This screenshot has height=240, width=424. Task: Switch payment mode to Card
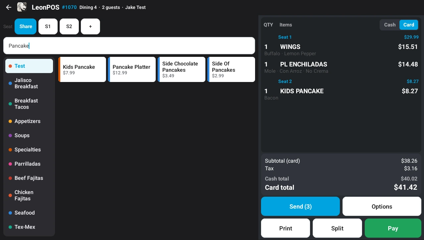point(409,25)
